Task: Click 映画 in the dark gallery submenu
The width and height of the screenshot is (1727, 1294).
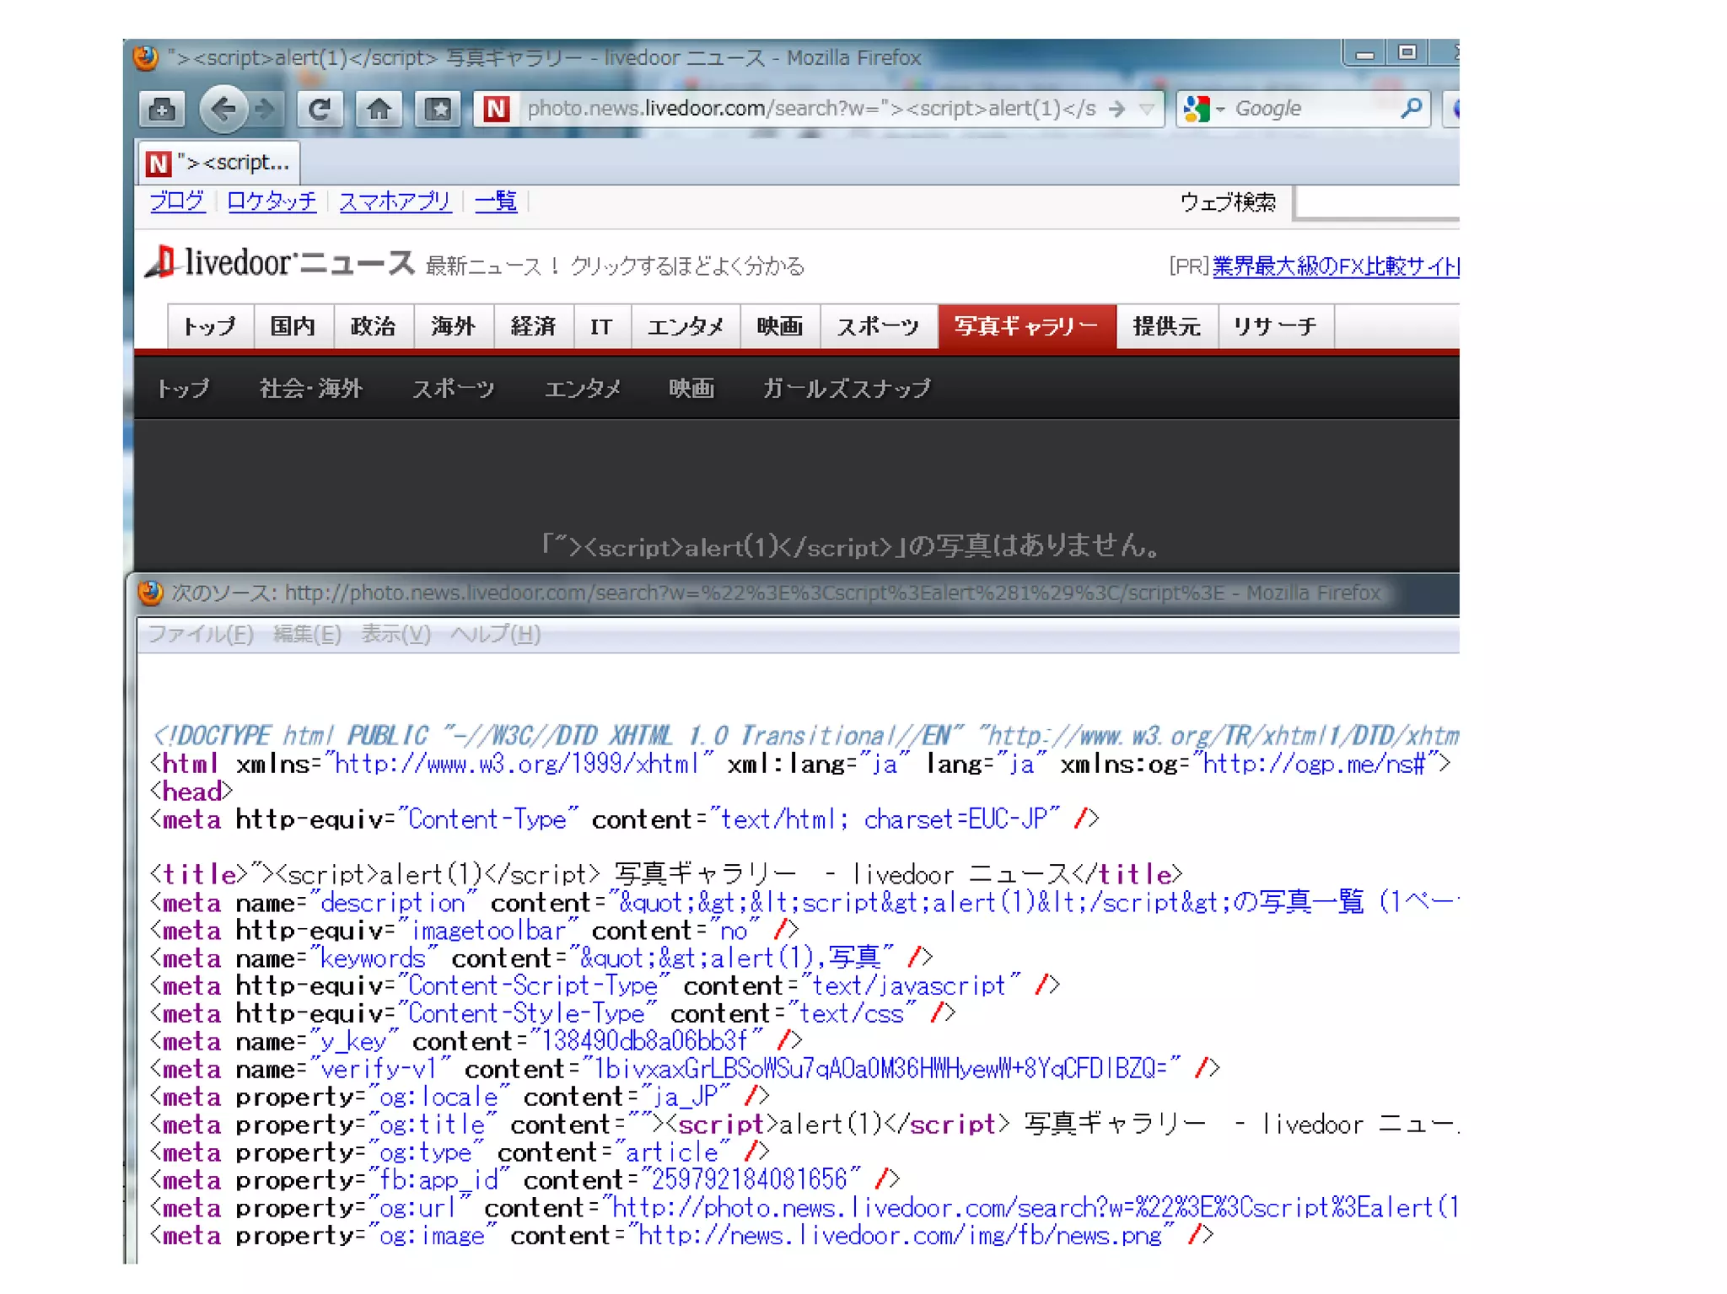Action: 691,389
